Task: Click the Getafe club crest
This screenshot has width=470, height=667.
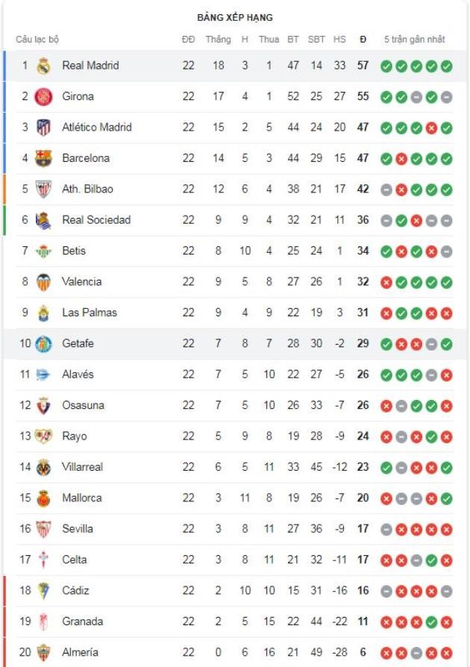Action: click(x=43, y=344)
